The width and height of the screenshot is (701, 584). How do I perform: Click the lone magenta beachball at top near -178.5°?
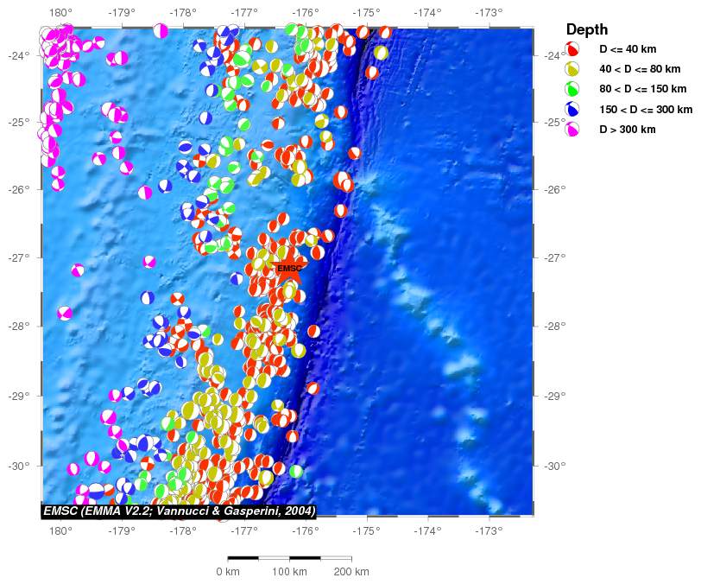pyautogui.click(x=161, y=31)
